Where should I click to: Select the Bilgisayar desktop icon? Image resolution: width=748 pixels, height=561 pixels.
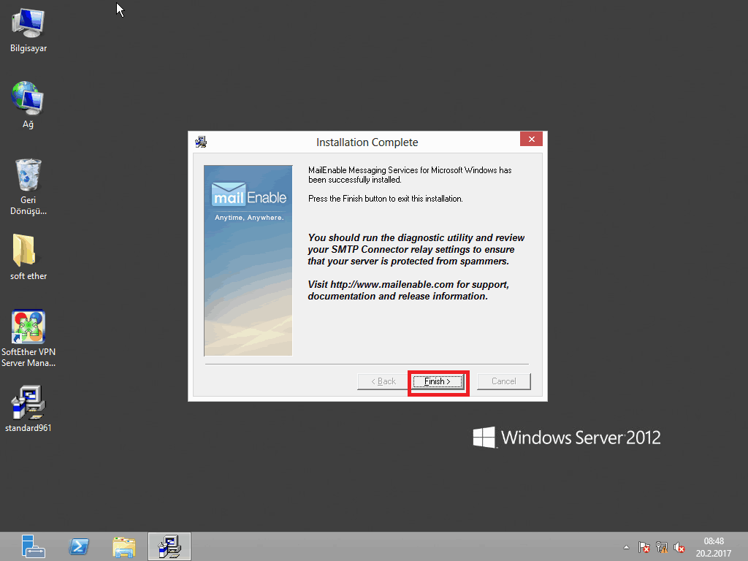pos(28,31)
